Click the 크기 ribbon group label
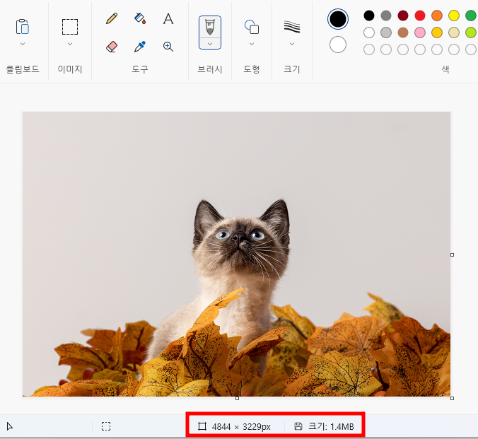 [x=292, y=69]
